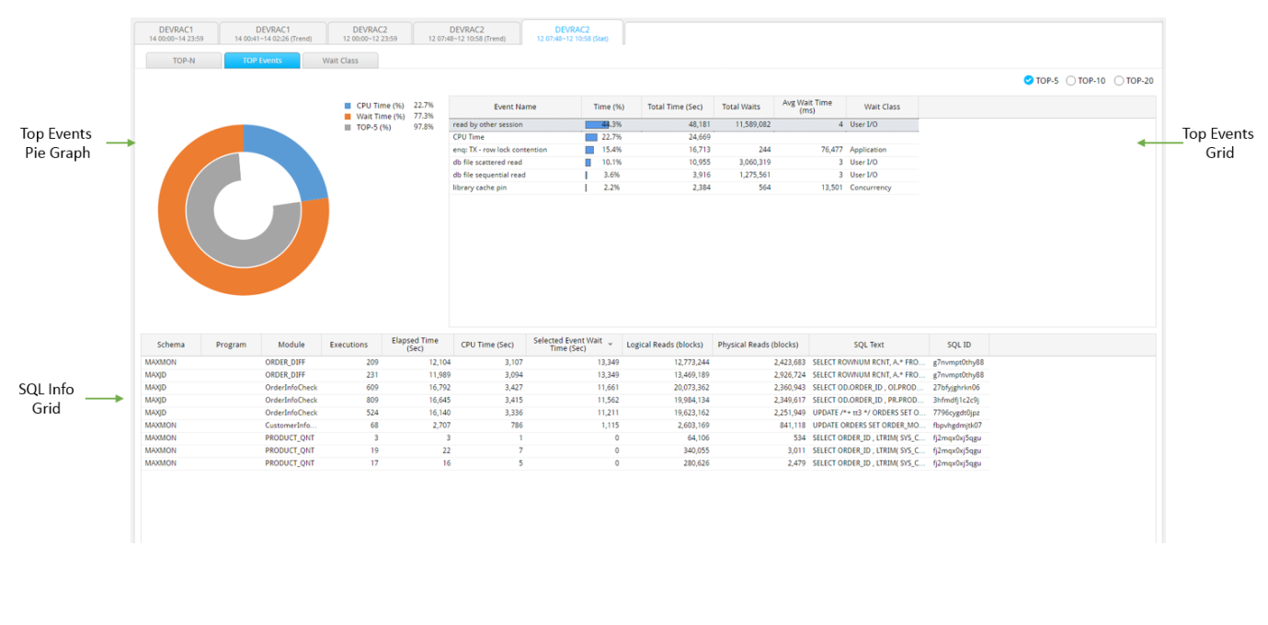This screenshot has width=1268, height=625.
Task: Click the 2,926,724 physical reads cell
Action: click(x=760, y=375)
